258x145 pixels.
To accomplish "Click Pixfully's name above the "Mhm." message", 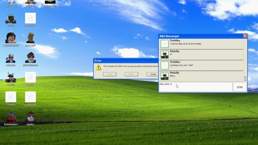I will 175,72.
